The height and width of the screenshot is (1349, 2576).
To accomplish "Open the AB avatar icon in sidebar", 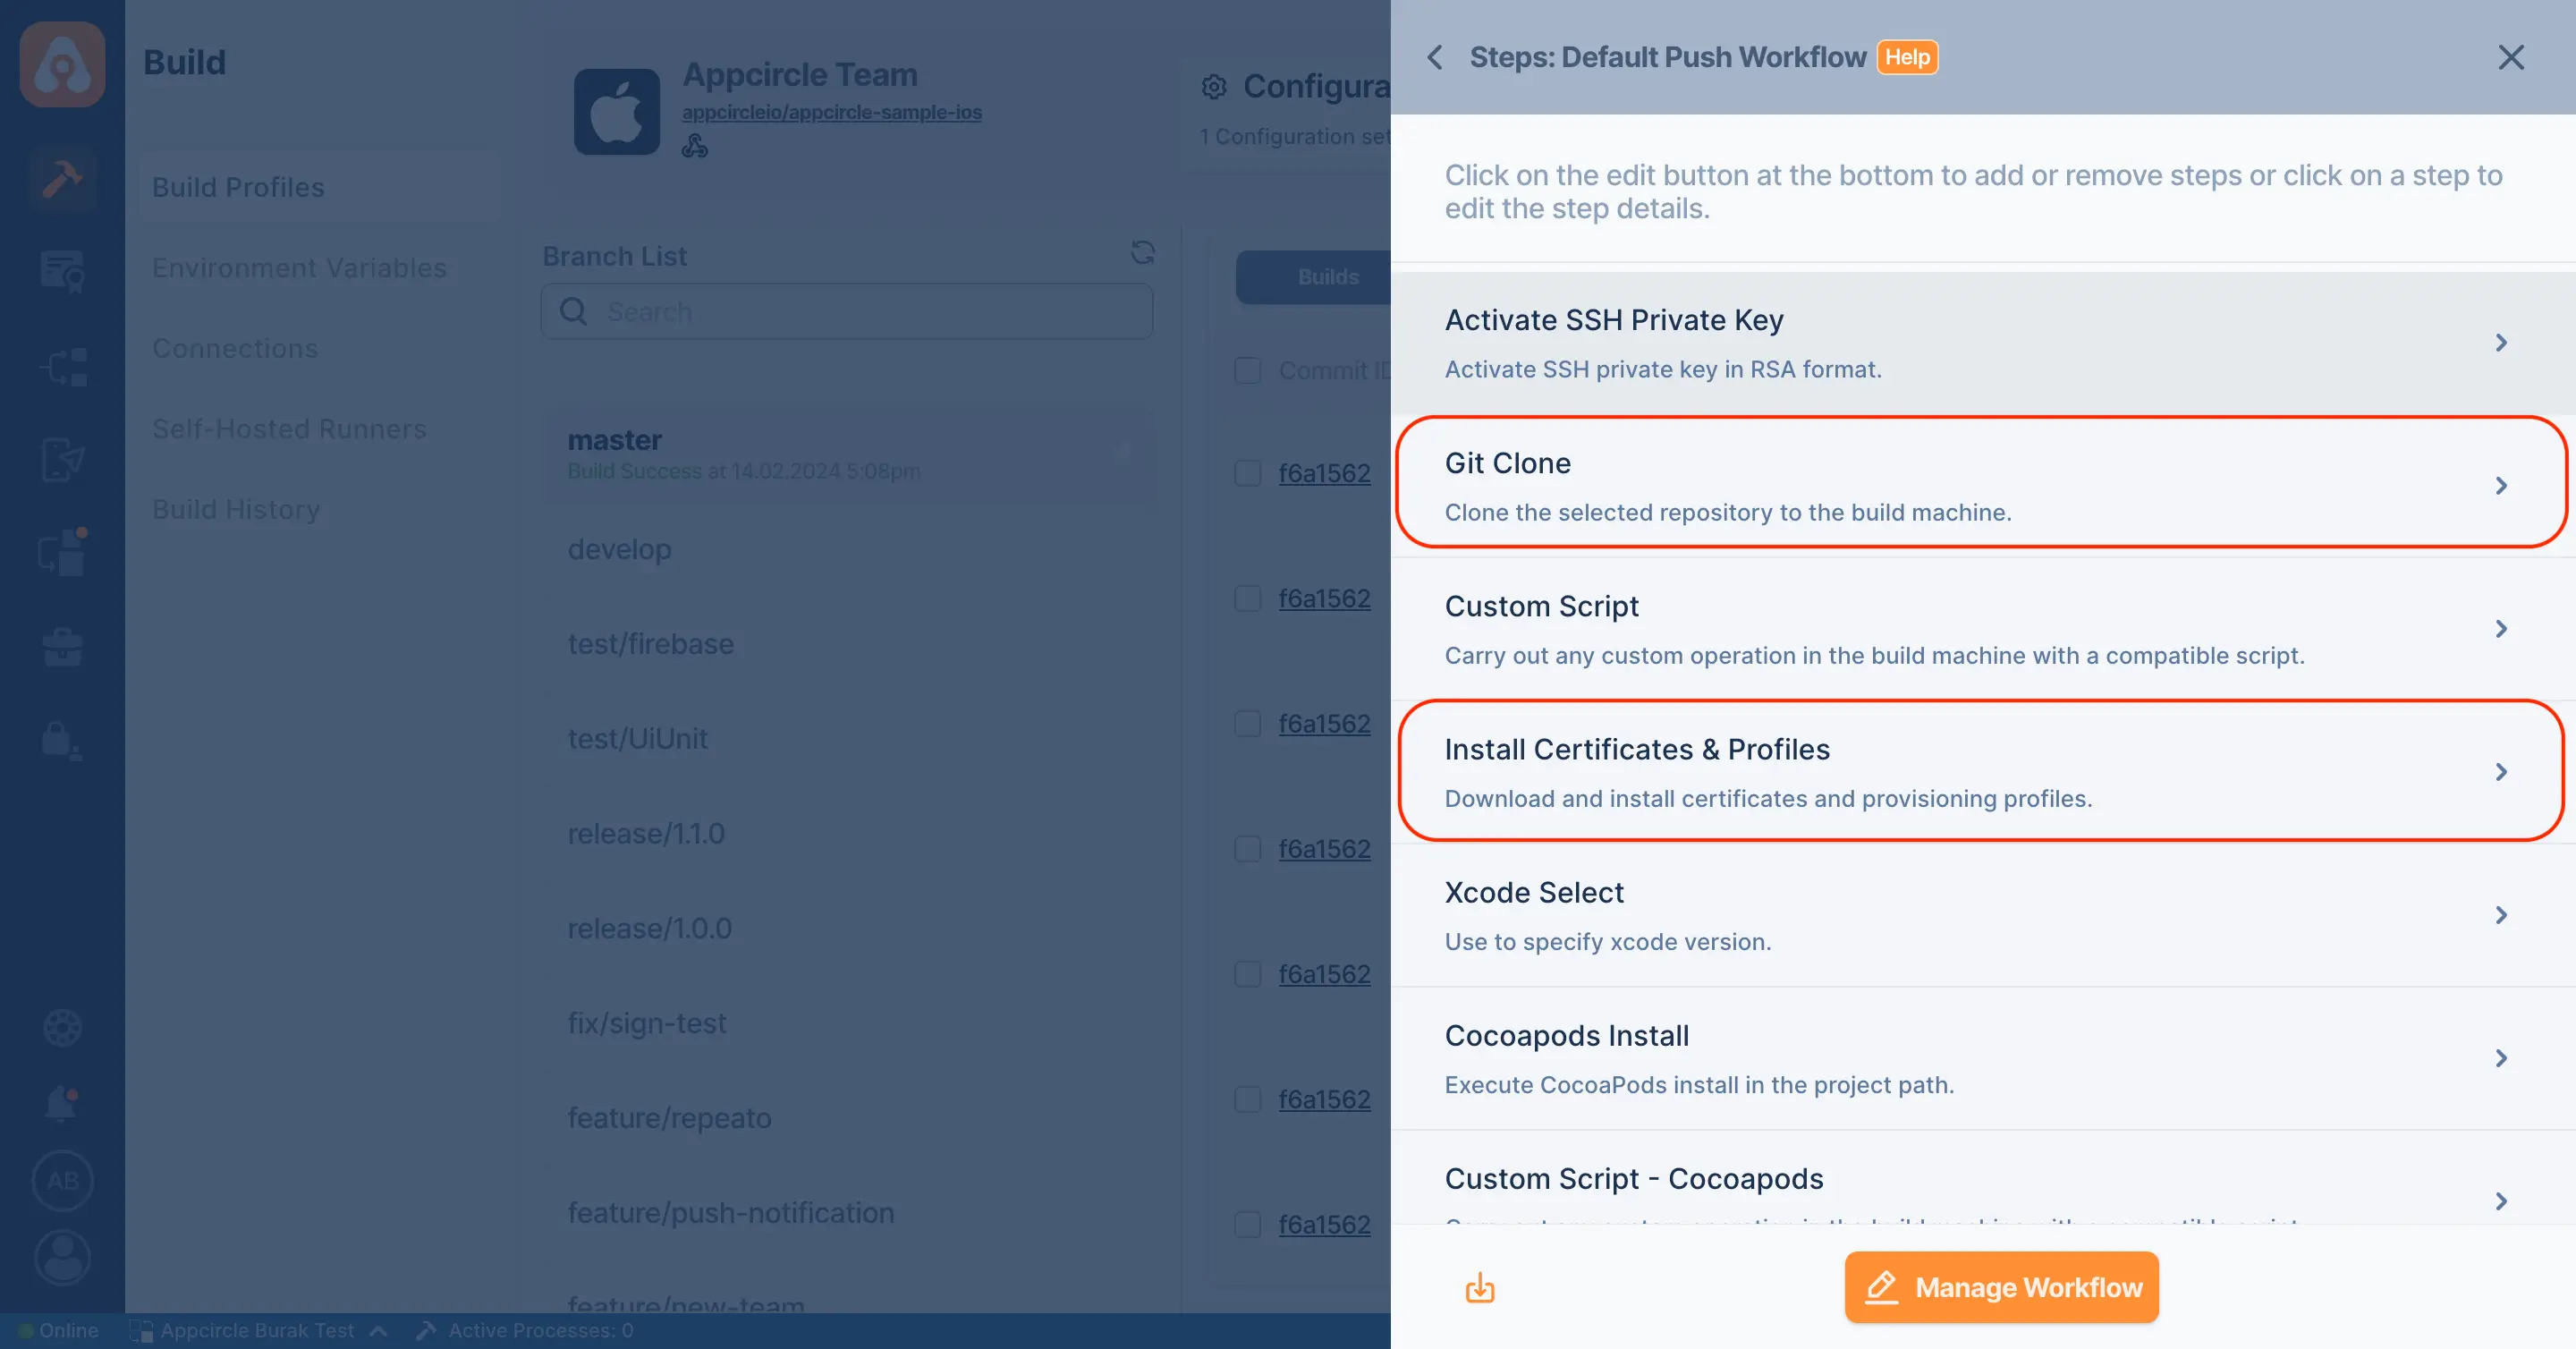I will 62,1181.
